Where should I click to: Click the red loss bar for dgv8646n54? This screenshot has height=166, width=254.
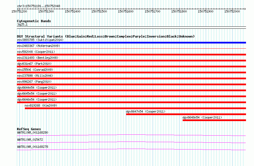pyautogui.click(x=131, y=102)
